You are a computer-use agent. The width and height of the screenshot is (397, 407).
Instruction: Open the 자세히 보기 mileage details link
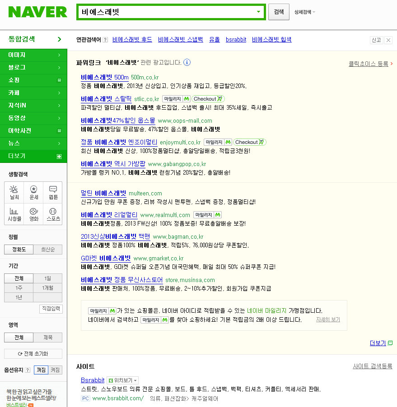[328, 319]
